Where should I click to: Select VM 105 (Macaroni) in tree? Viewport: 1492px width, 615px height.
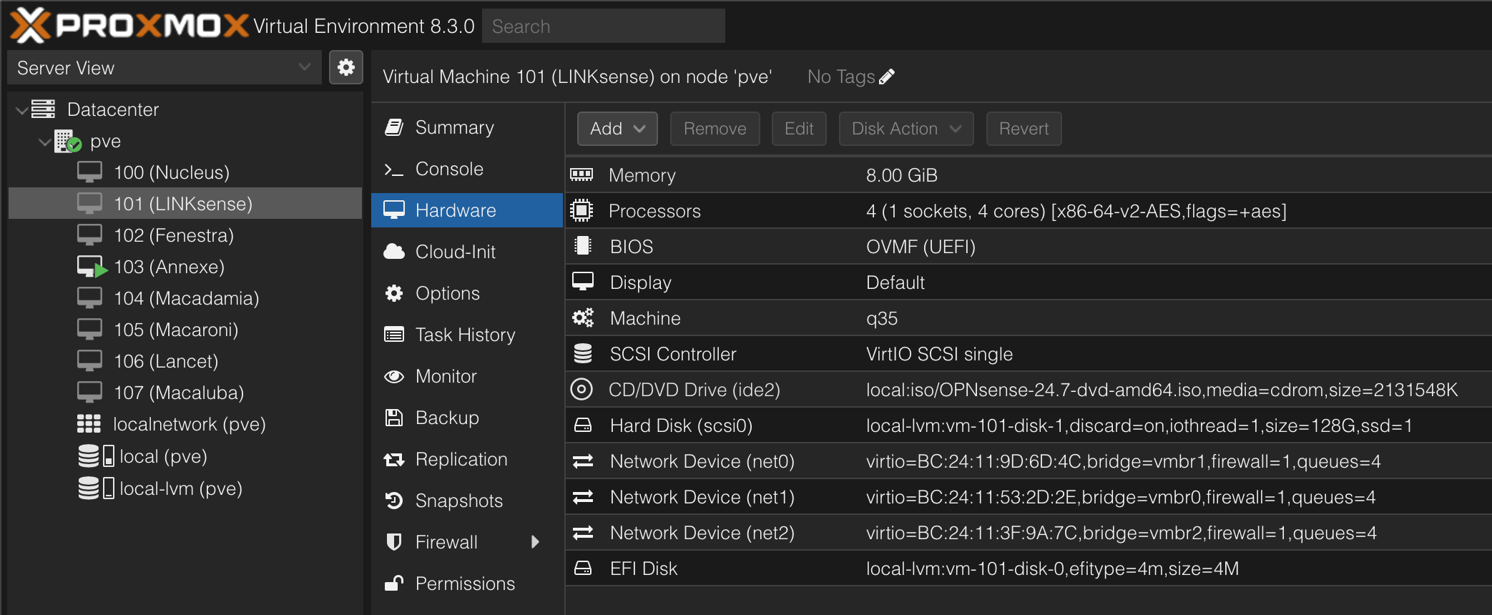(x=185, y=330)
